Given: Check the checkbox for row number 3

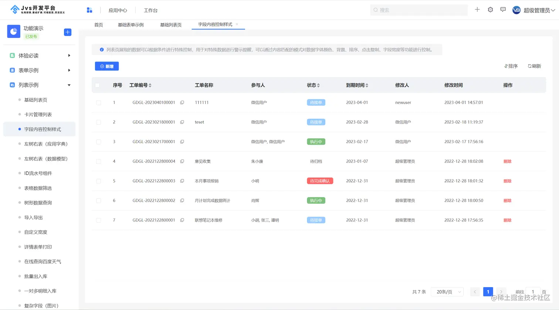Looking at the screenshot, I should (98, 142).
